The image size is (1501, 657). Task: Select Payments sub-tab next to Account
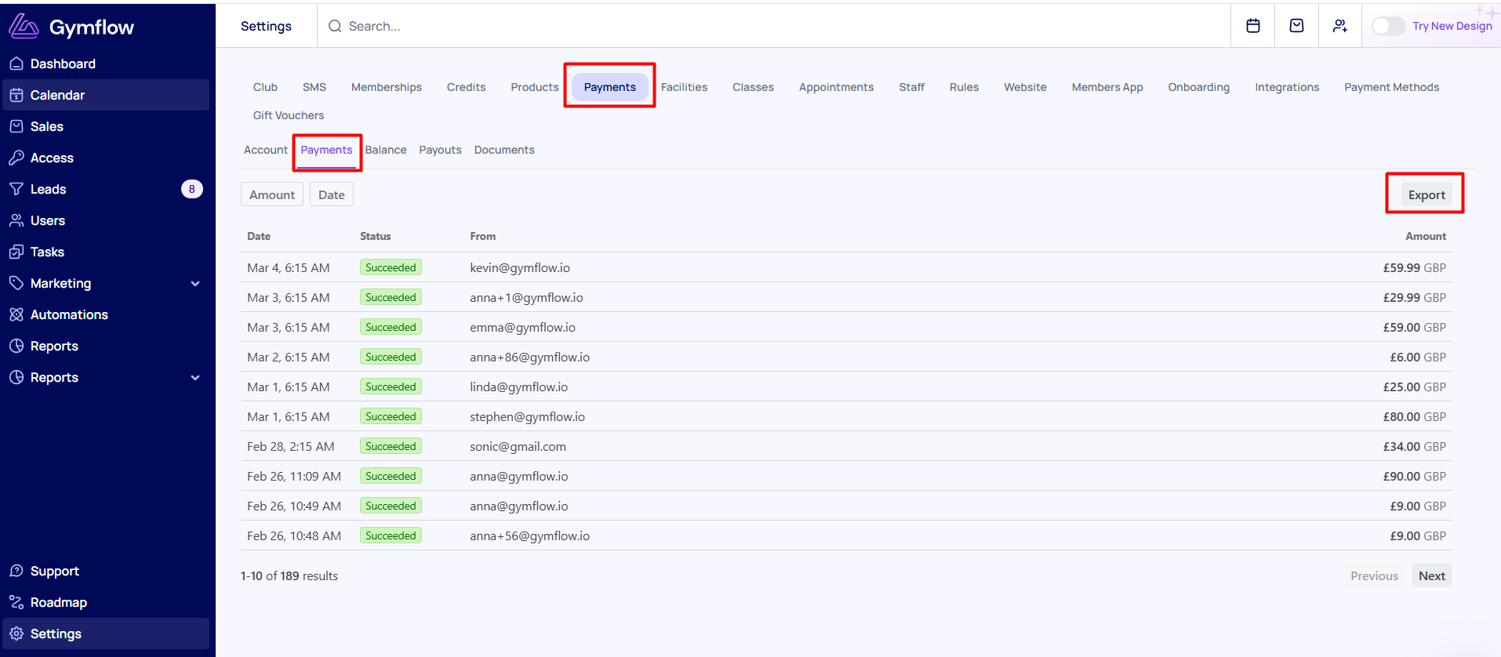tap(326, 151)
